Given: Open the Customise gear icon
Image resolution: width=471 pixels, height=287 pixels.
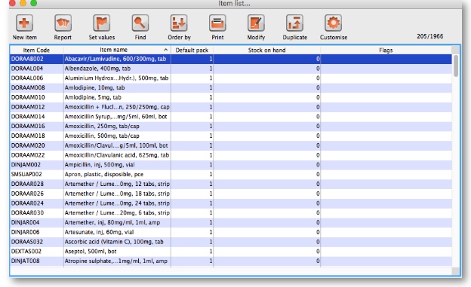Looking at the screenshot, I should pyautogui.click(x=333, y=23).
